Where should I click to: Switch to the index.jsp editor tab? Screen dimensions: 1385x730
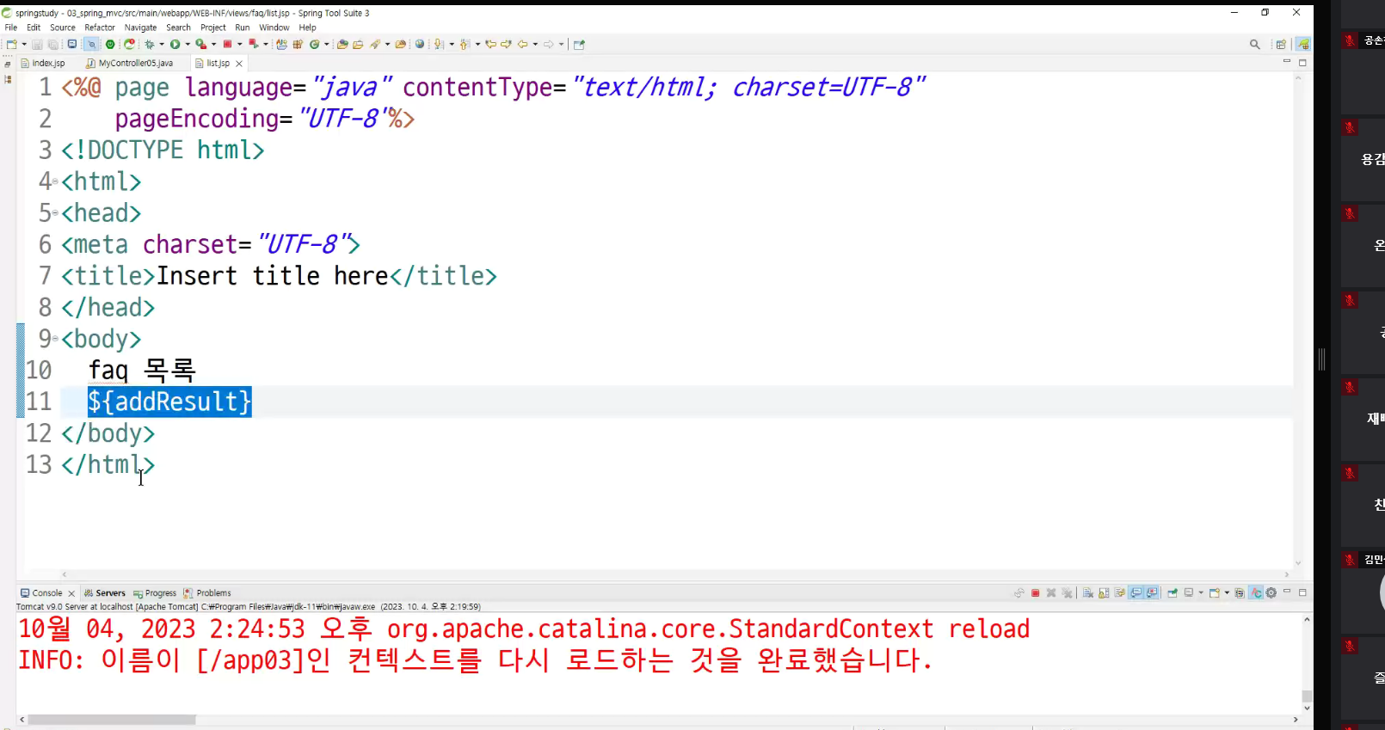[x=43, y=63]
